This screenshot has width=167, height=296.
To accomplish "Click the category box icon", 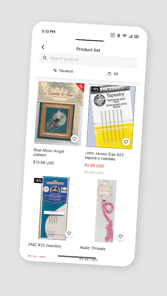I will click(x=109, y=73).
